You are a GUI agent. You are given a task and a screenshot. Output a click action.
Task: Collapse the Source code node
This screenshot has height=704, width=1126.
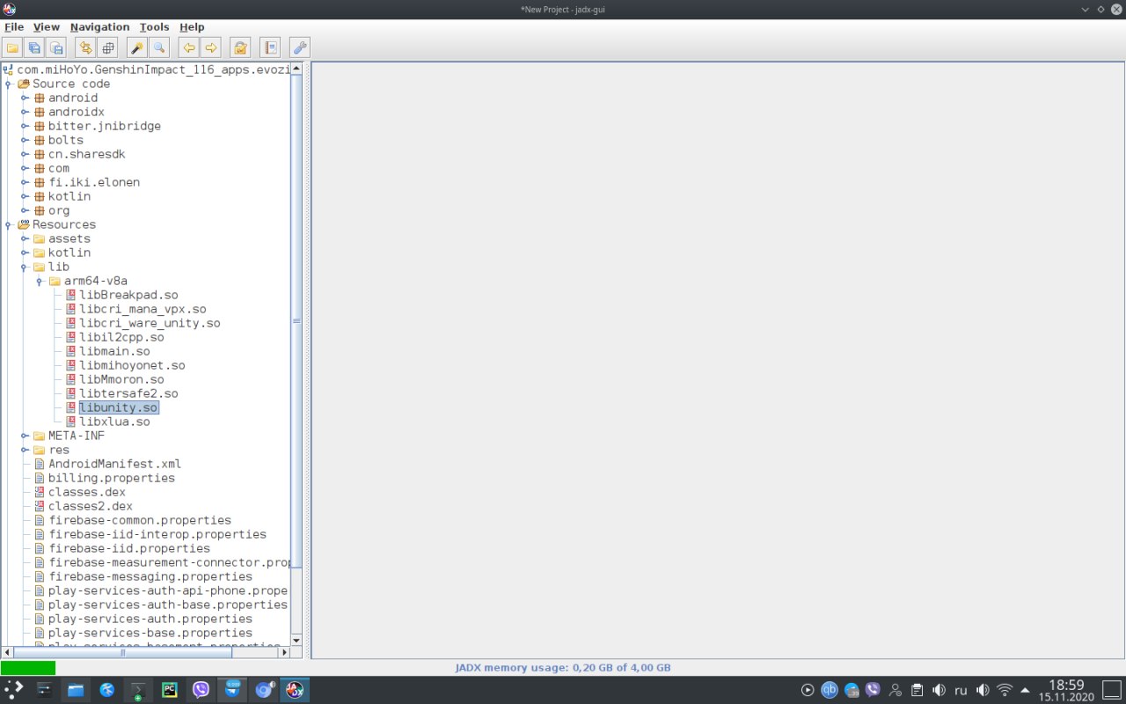point(8,84)
